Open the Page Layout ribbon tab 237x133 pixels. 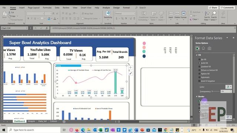point(34,7)
